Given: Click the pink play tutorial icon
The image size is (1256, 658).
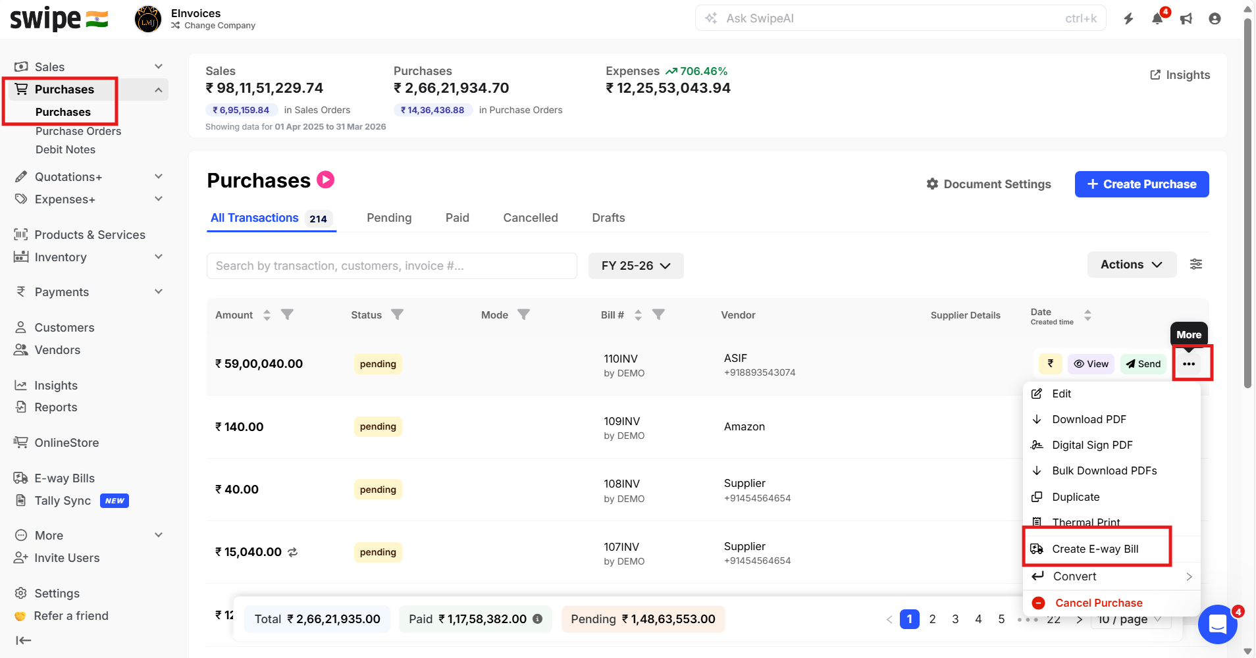Looking at the screenshot, I should pos(326,180).
